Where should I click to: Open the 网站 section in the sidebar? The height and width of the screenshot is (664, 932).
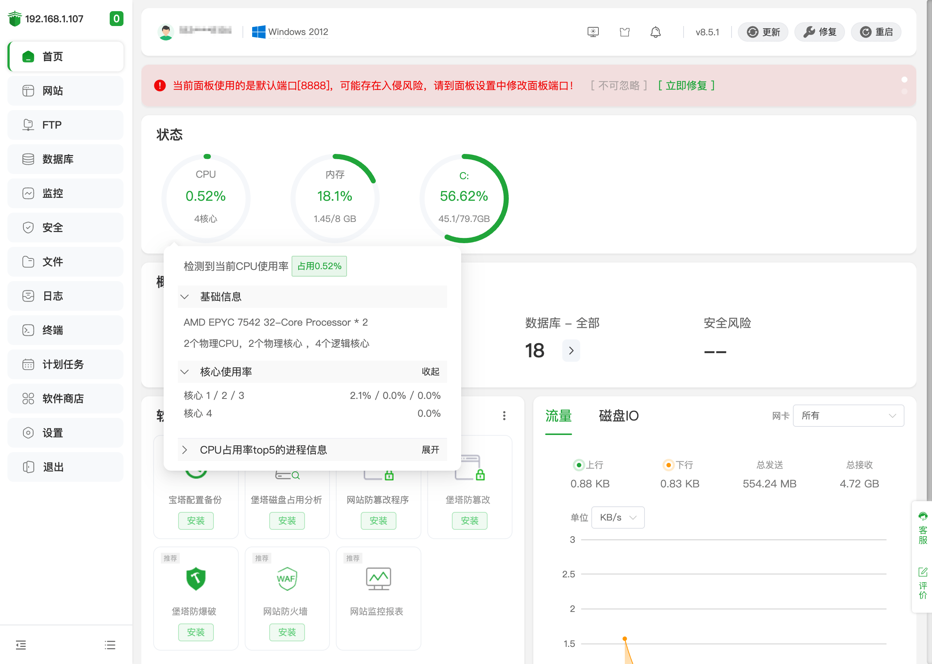[52, 91]
